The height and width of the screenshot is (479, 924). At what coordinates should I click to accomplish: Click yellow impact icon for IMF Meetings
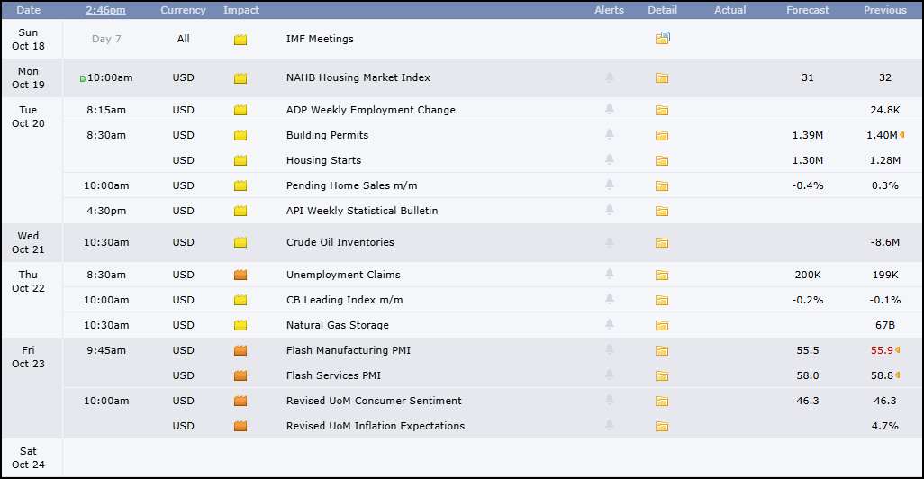(x=240, y=40)
